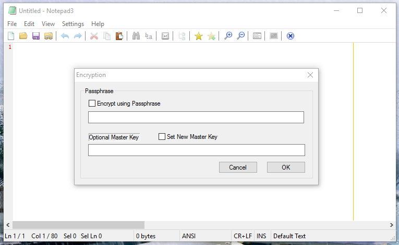Click line number 1 in the margin
Viewport: 399px width, 245px height.
click(x=10, y=47)
